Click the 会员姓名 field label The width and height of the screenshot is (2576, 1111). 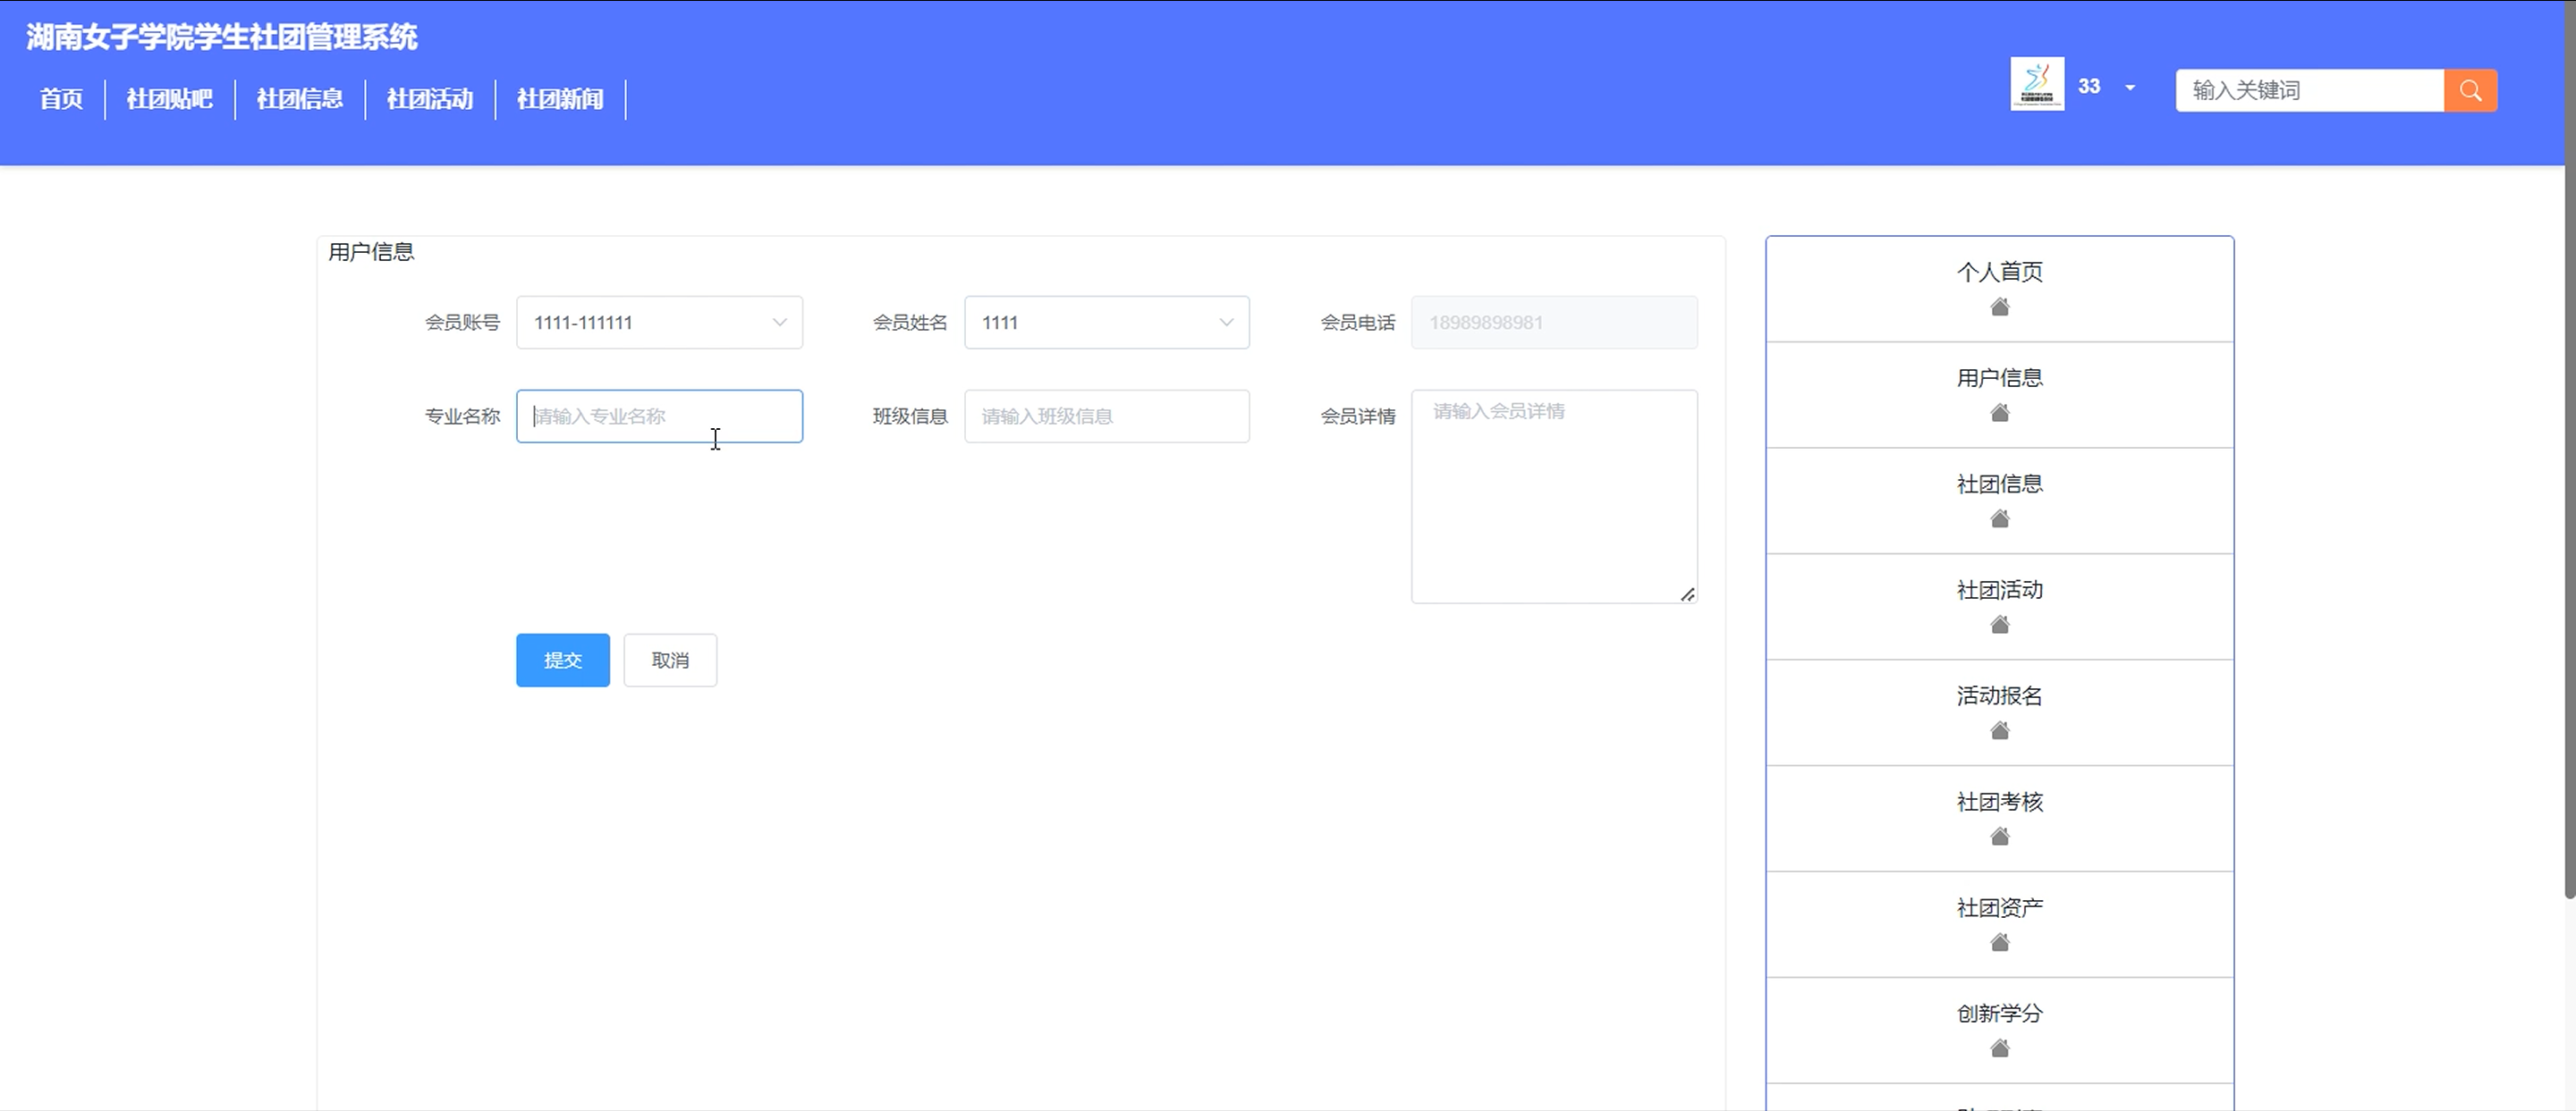click(910, 323)
